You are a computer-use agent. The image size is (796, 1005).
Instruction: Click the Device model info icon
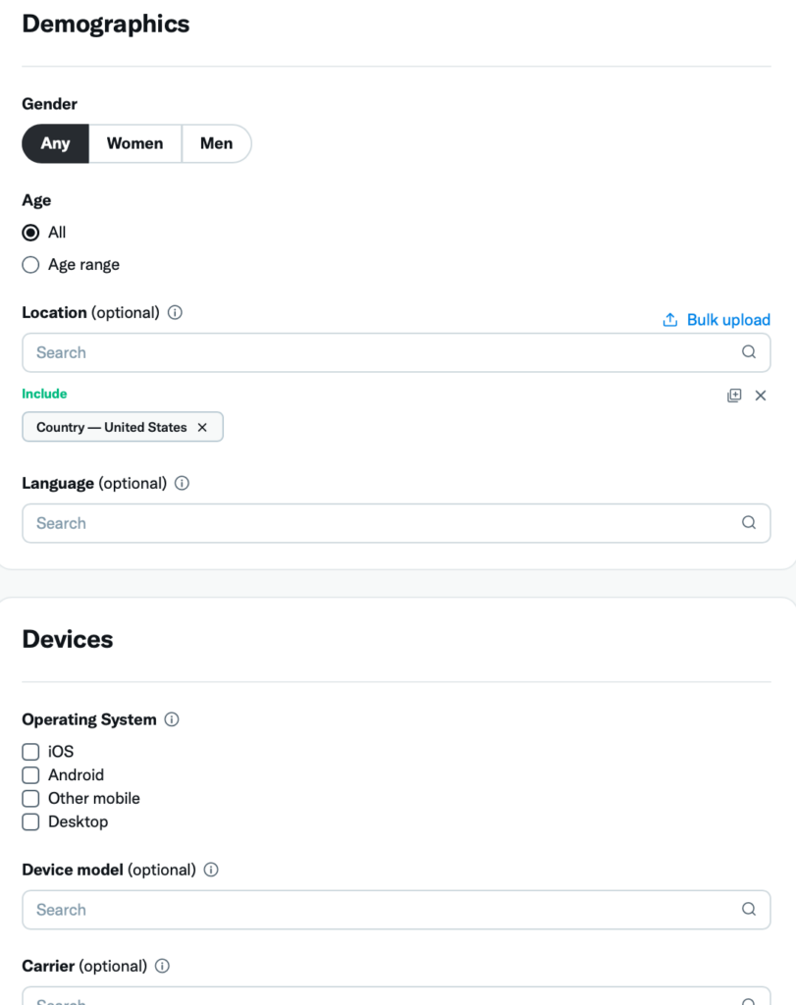click(x=210, y=870)
